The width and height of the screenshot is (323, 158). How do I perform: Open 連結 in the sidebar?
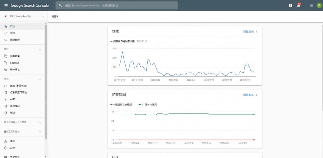pos(22,141)
